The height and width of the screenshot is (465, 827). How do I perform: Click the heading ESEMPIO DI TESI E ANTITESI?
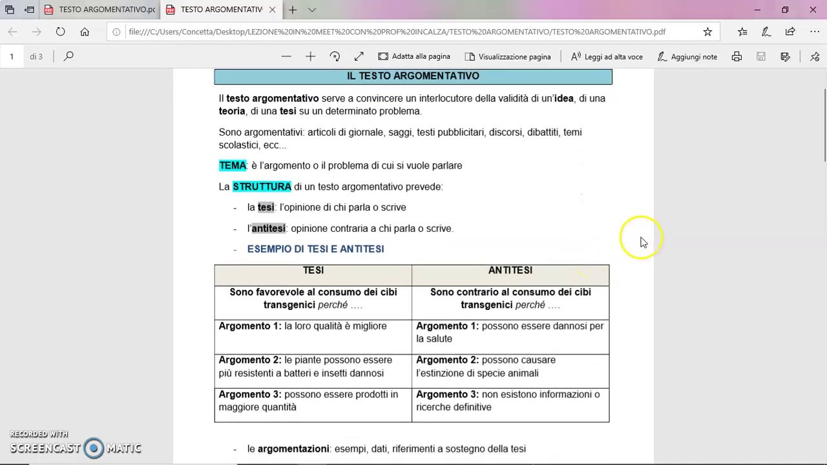tap(315, 249)
